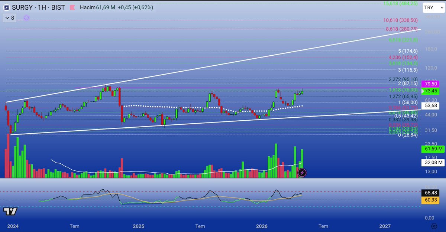Click the 23,50 price scale value
The height and width of the screenshot is (232, 446).
[x=432, y=143]
